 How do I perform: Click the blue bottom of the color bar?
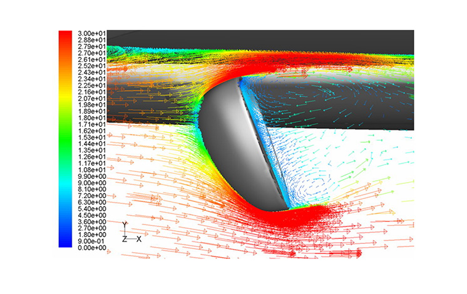coord(65,241)
